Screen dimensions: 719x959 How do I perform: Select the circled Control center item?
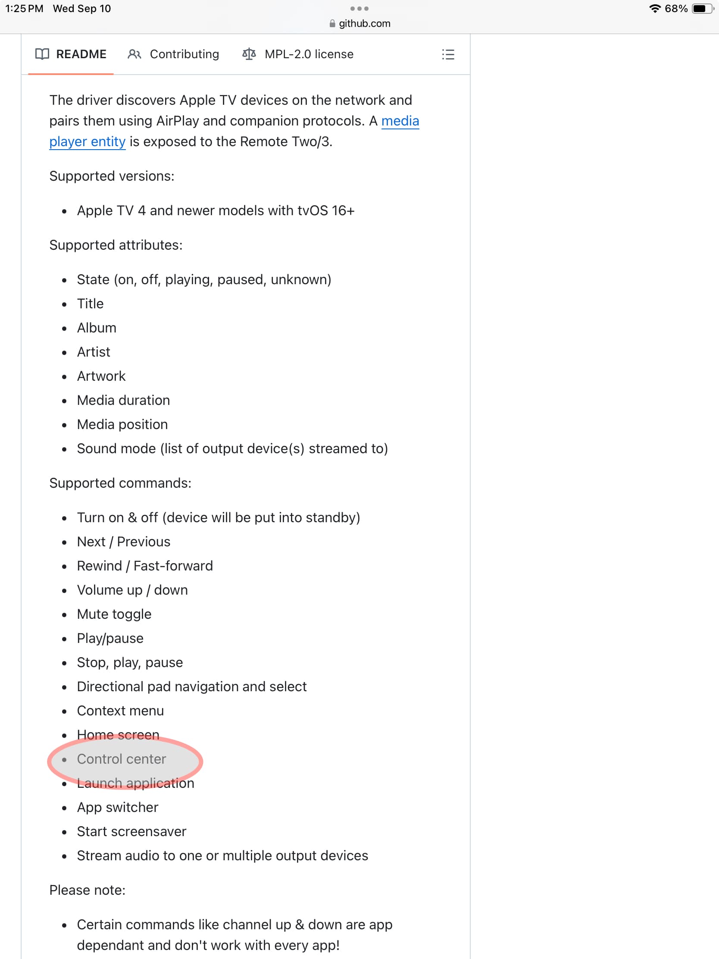click(122, 759)
